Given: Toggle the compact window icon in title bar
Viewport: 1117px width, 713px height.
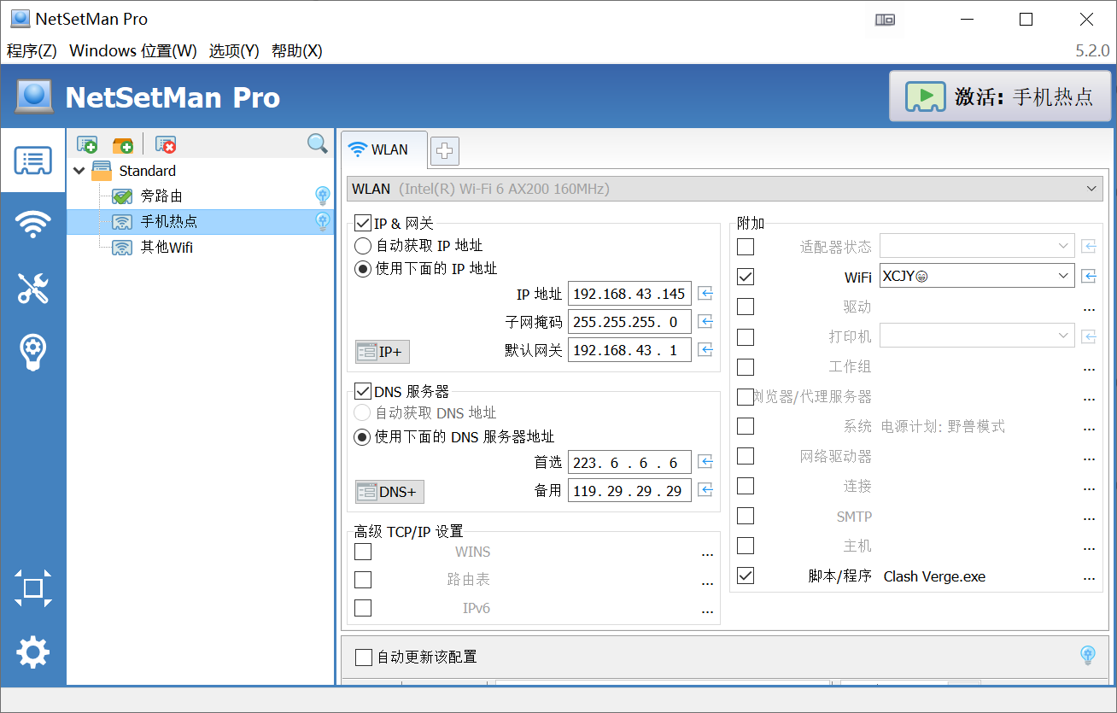Looking at the screenshot, I should pyautogui.click(x=885, y=20).
